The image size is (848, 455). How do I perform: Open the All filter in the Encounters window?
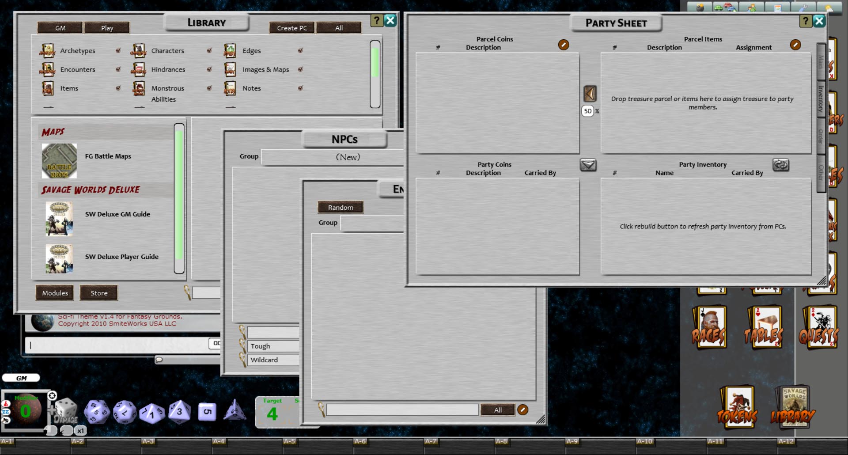pos(498,409)
